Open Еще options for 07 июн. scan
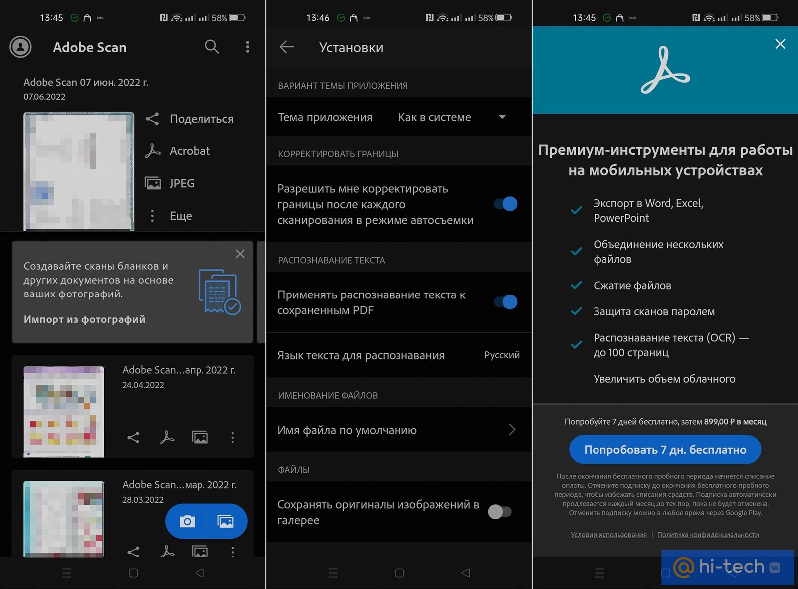This screenshot has width=798, height=589. (x=171, y=216)
